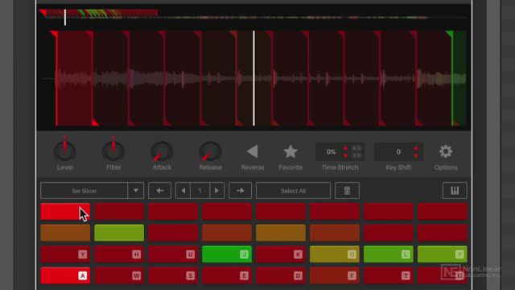
Task: Click the right arrow shift button
Action: click(240, 191)
